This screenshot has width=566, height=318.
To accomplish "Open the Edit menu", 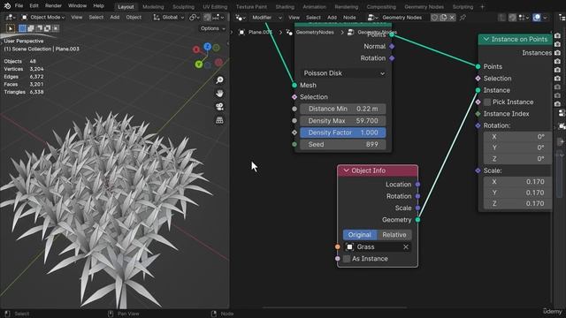I will point(34,6).
